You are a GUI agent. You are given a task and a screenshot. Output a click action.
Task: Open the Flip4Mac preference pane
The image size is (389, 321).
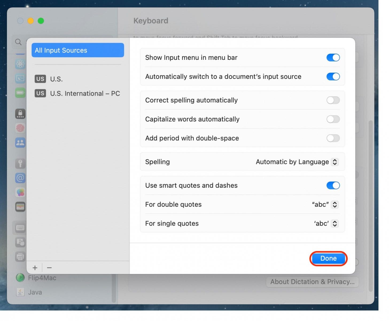pyautogui.click(x=36, y=278)
